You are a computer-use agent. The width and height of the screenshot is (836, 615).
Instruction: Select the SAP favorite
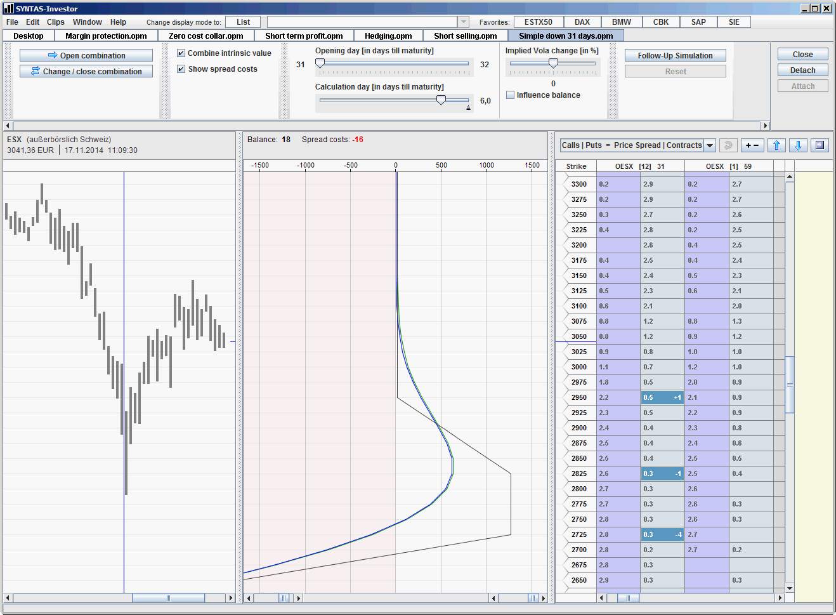pyautogui.click(x=698, y=22)
